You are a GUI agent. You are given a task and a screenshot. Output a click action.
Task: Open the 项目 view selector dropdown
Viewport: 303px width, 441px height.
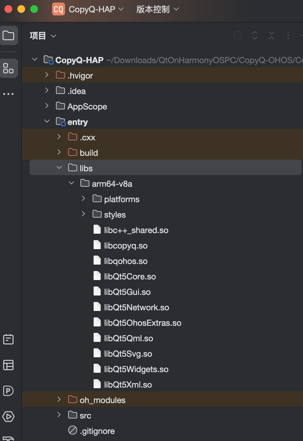[x=43, y=36]
